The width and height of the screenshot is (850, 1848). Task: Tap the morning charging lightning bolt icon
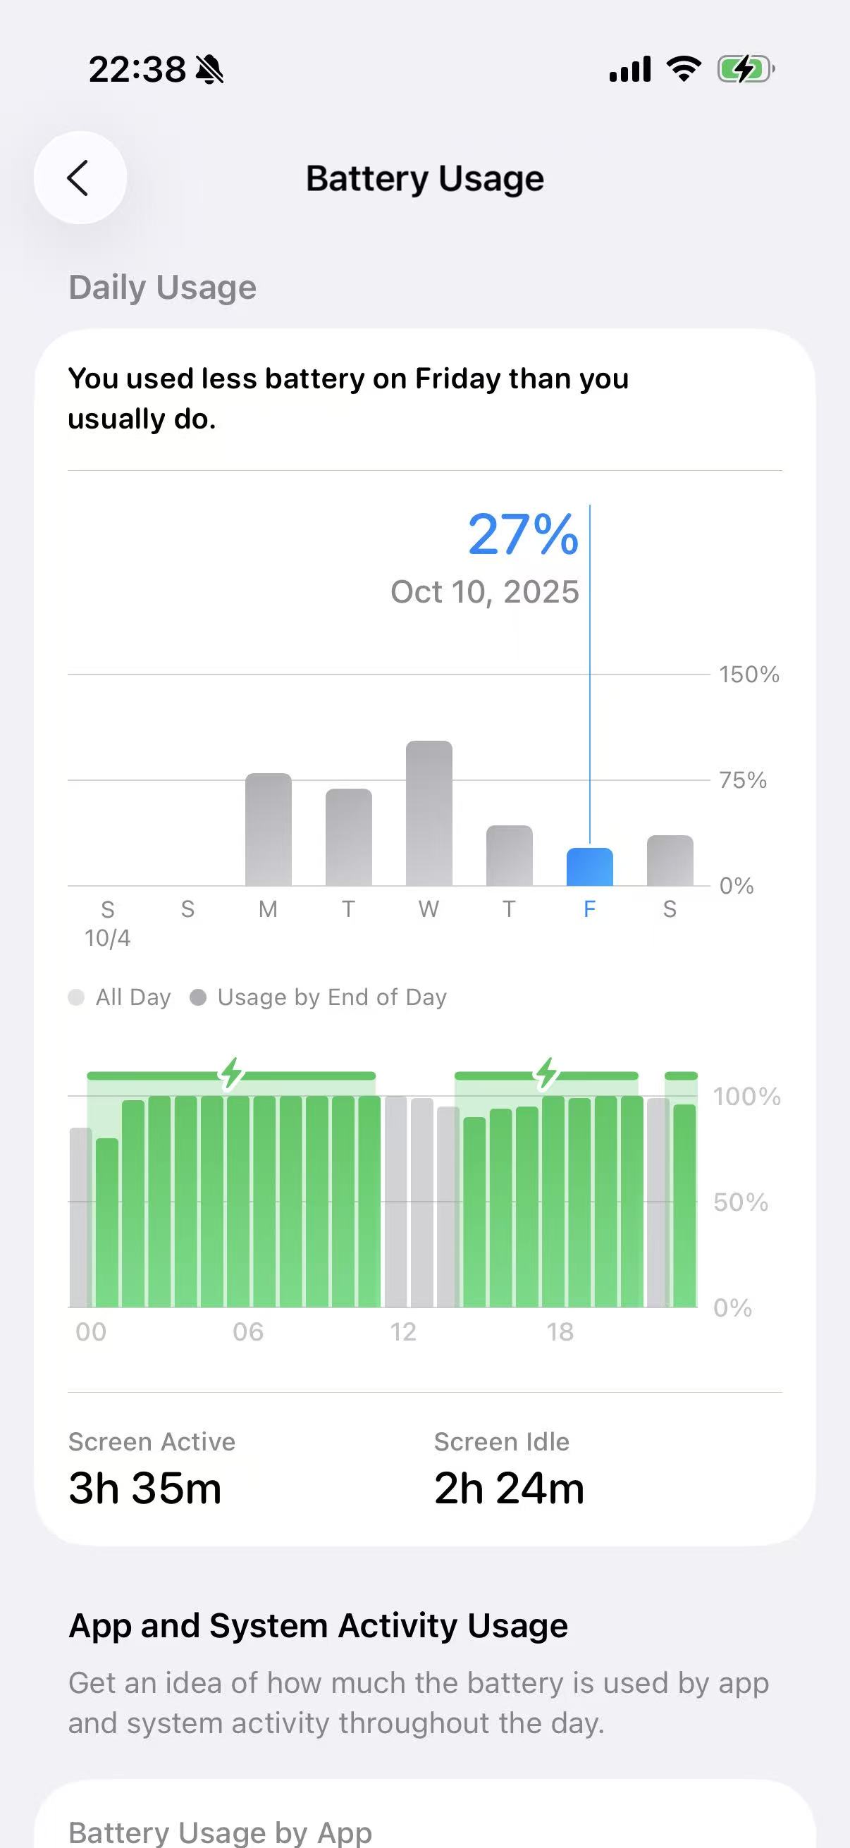[x=231, y=1073]
